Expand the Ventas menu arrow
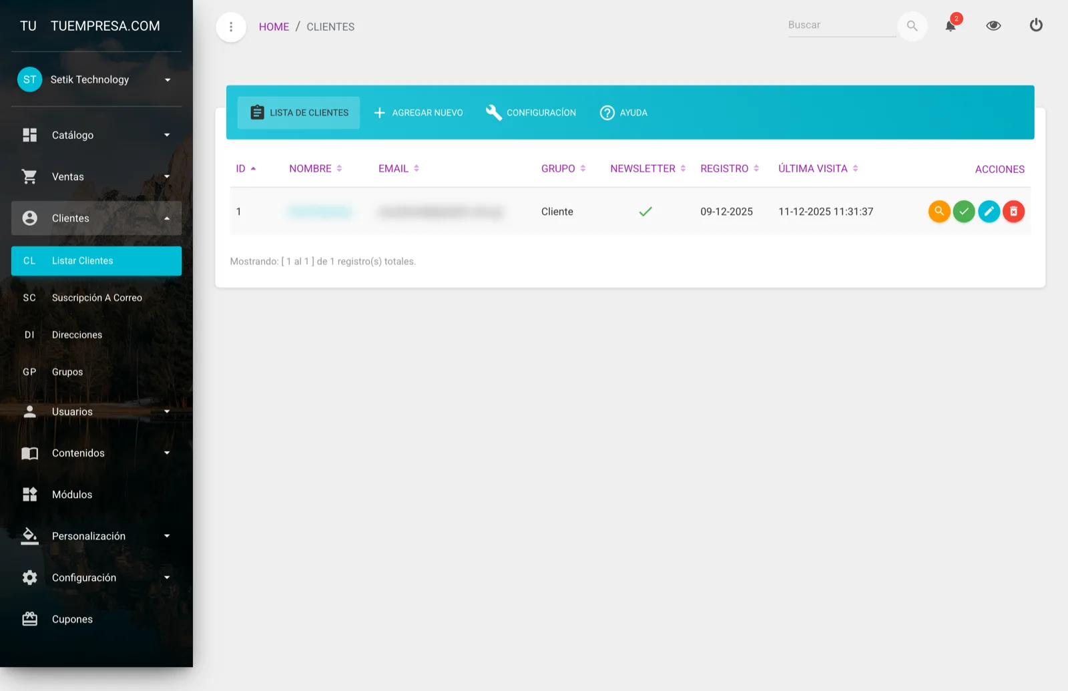Screen dimensions: 1068x691 [x=167, y=177]
